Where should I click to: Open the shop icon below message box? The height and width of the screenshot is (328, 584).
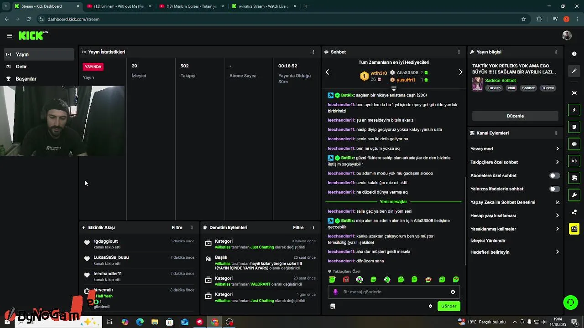click(333, 306)
